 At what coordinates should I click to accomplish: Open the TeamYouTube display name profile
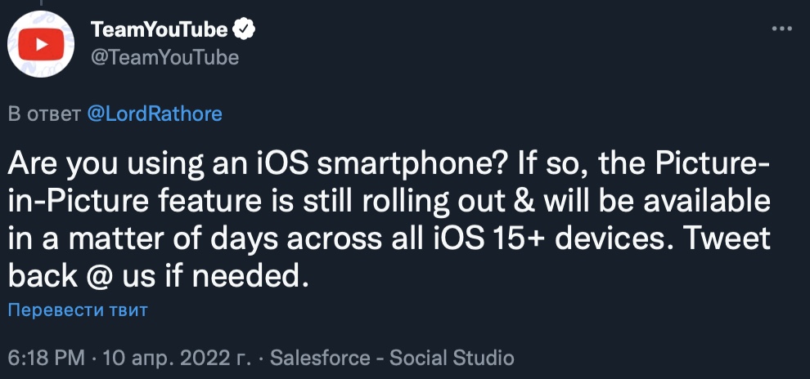159,30
